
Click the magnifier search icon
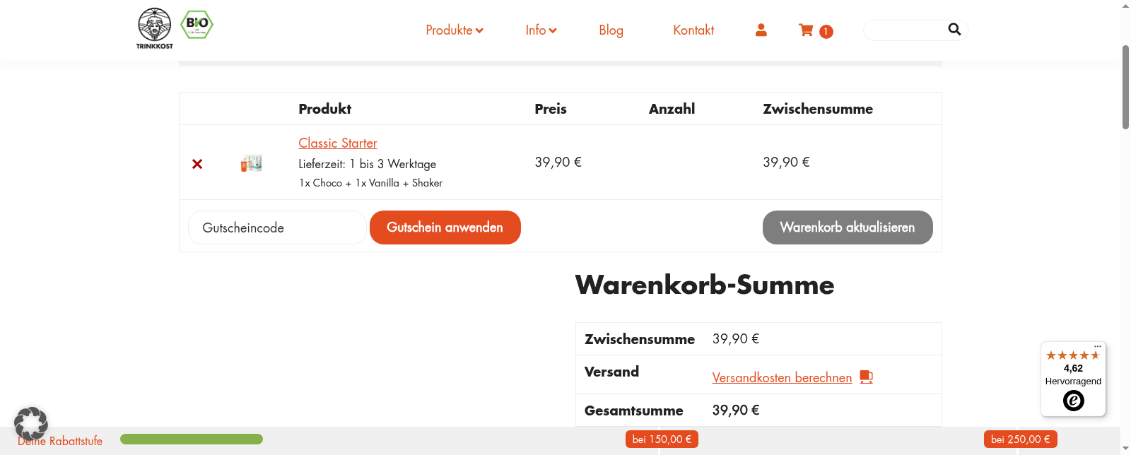coord(954,29)
